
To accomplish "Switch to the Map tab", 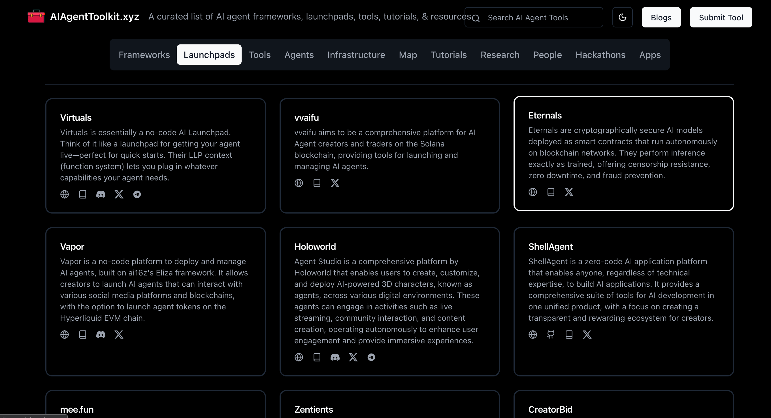I will 408,55.
